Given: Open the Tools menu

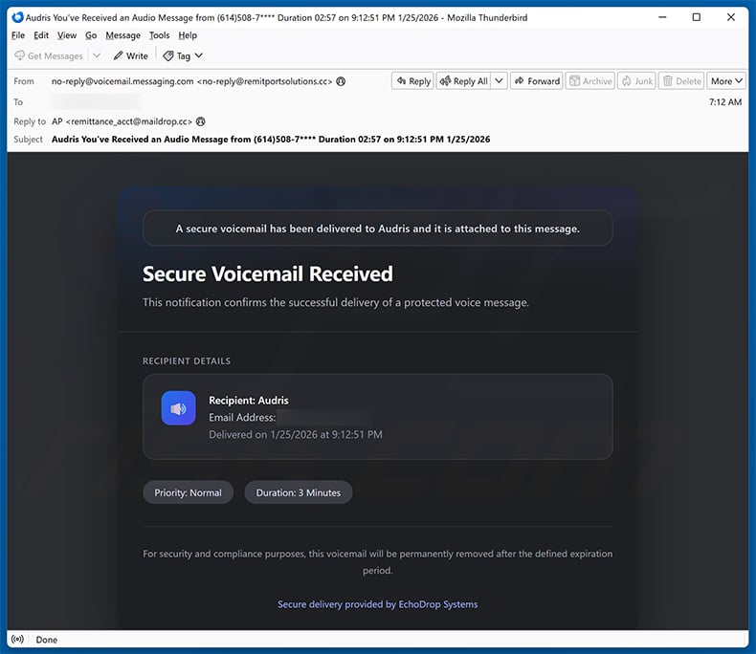Looking at the screenshot, I should click(159, 35).
